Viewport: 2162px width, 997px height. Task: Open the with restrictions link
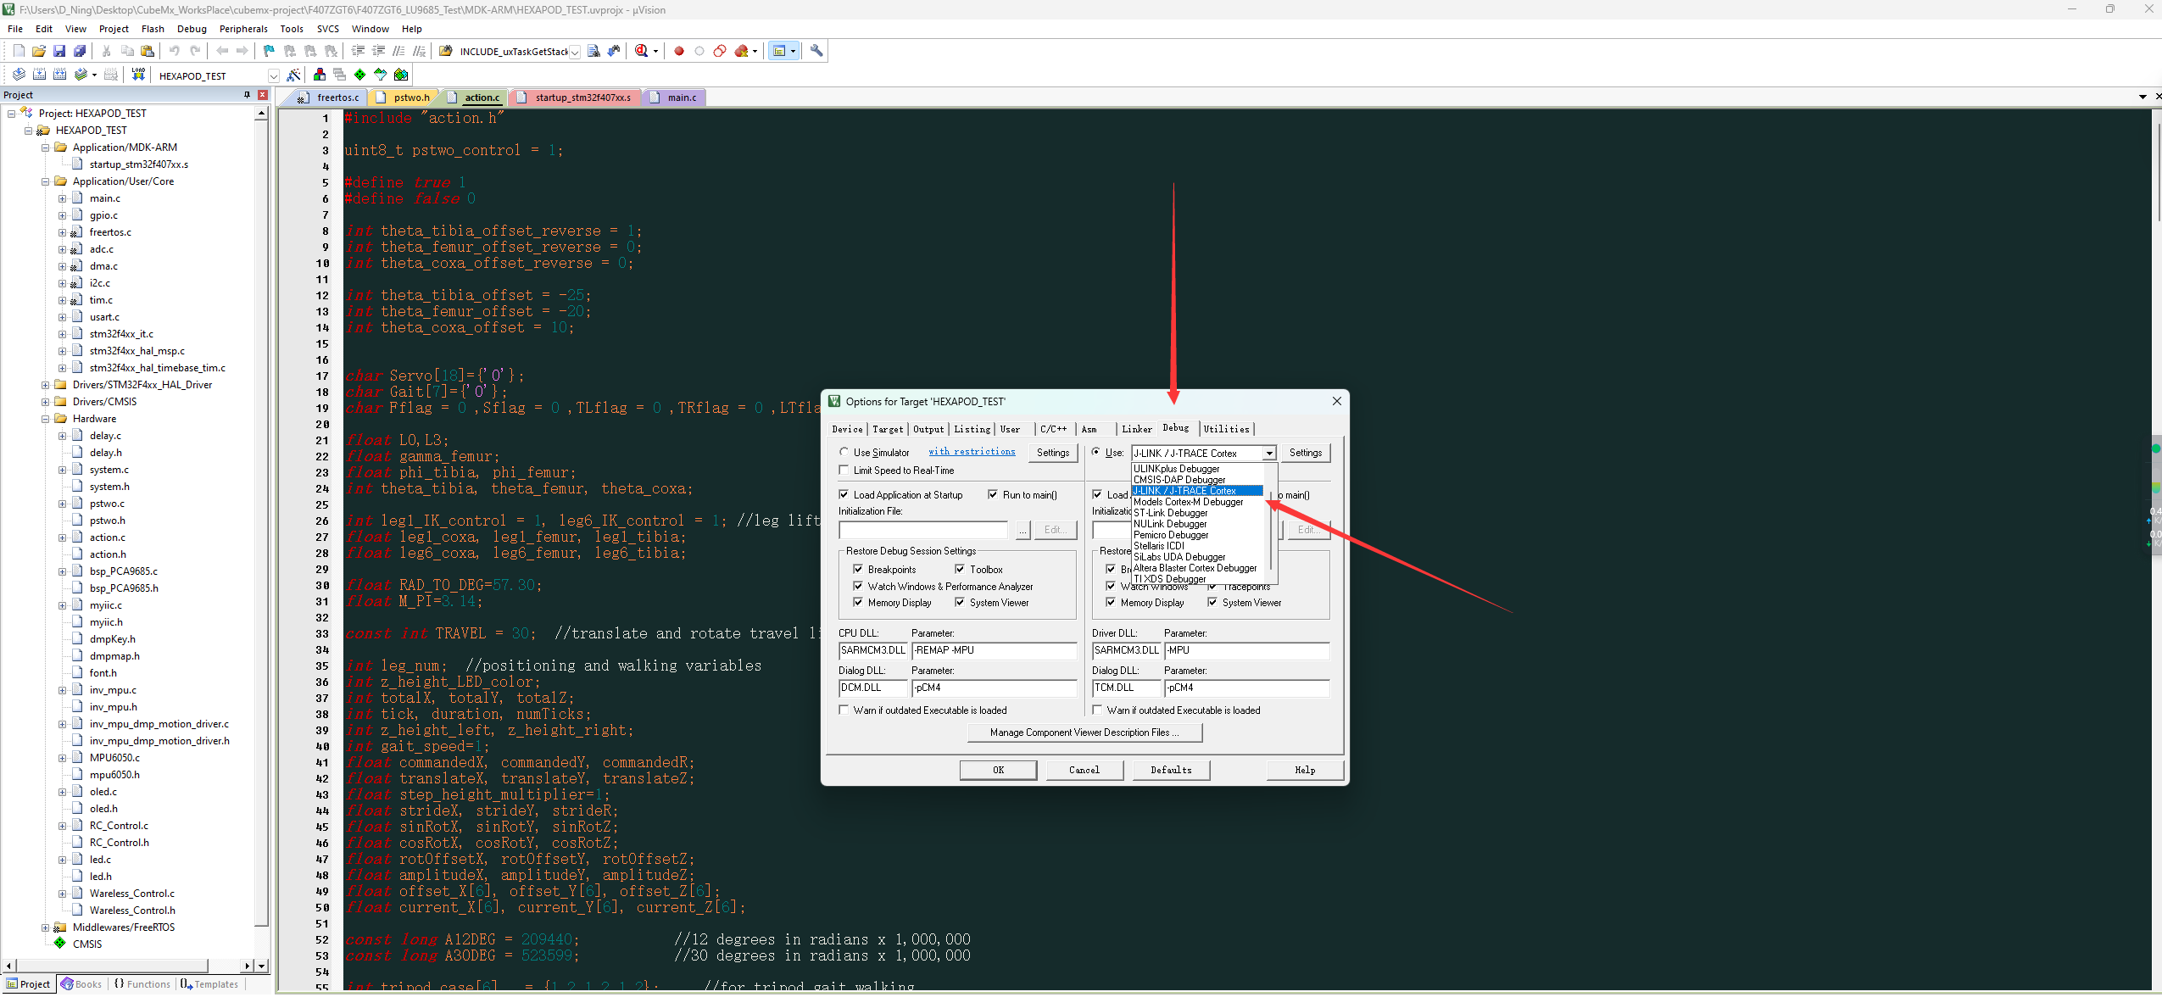point(972,452)
